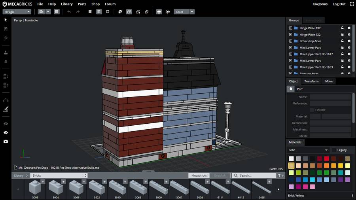356x200 pixels.
Task: Open the Shop menu
Action: [x=96, y=4]
